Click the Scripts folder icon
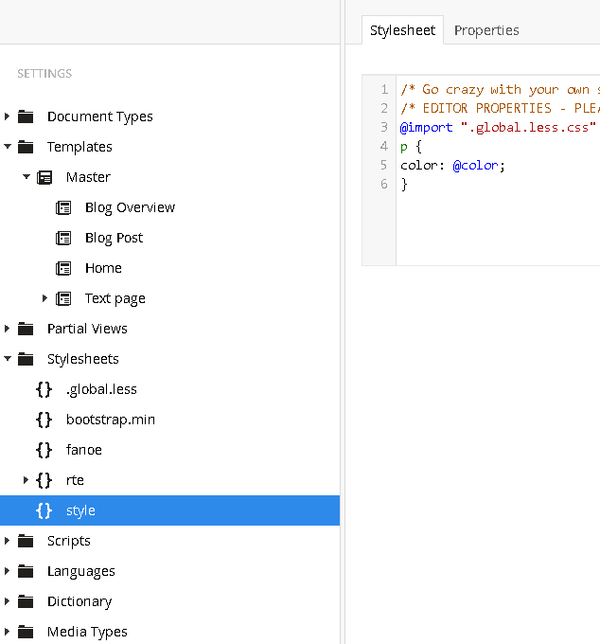The height and width of the screenshot is (644, 600). [26, 541]
